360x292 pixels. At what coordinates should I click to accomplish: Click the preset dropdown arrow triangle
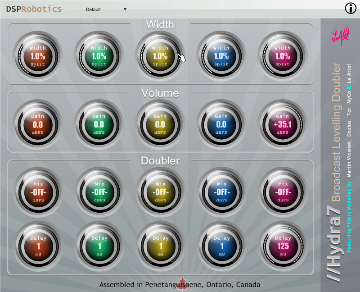click(x=125, y=9)
